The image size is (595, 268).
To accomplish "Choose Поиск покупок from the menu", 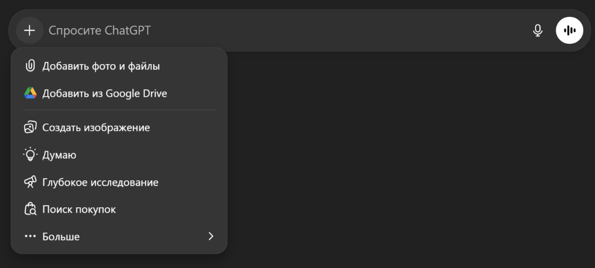I will point(79,210).
